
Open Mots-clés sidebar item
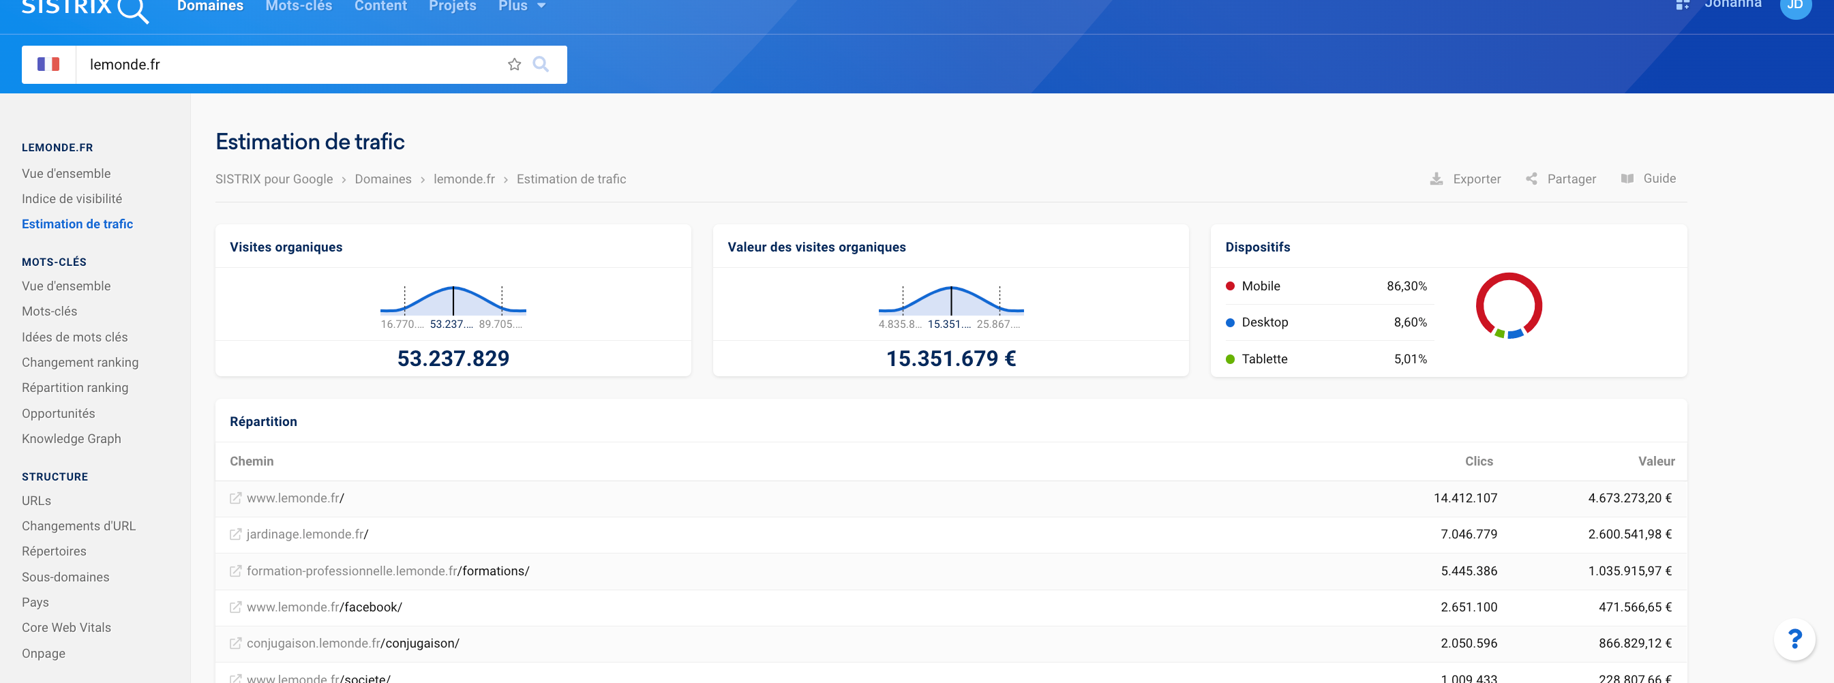(x=49, y=312)
